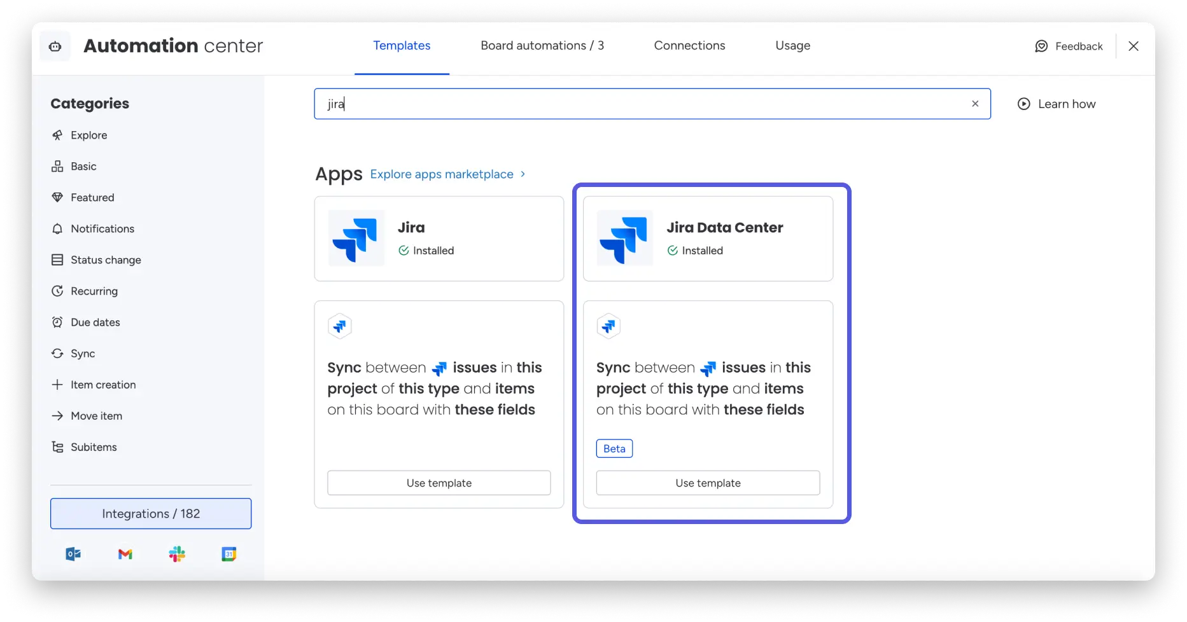Click the Move item arrow icon
Screen dimensions: 1187x622
(x=57, y=415)
